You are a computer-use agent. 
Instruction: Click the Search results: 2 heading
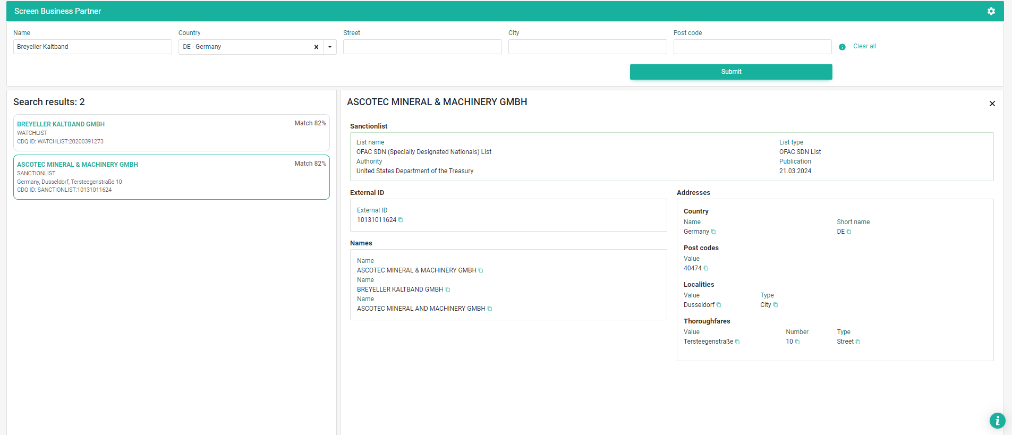click(49, 102)
